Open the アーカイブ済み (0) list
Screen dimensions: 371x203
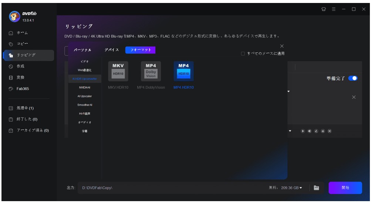point(28,130)
